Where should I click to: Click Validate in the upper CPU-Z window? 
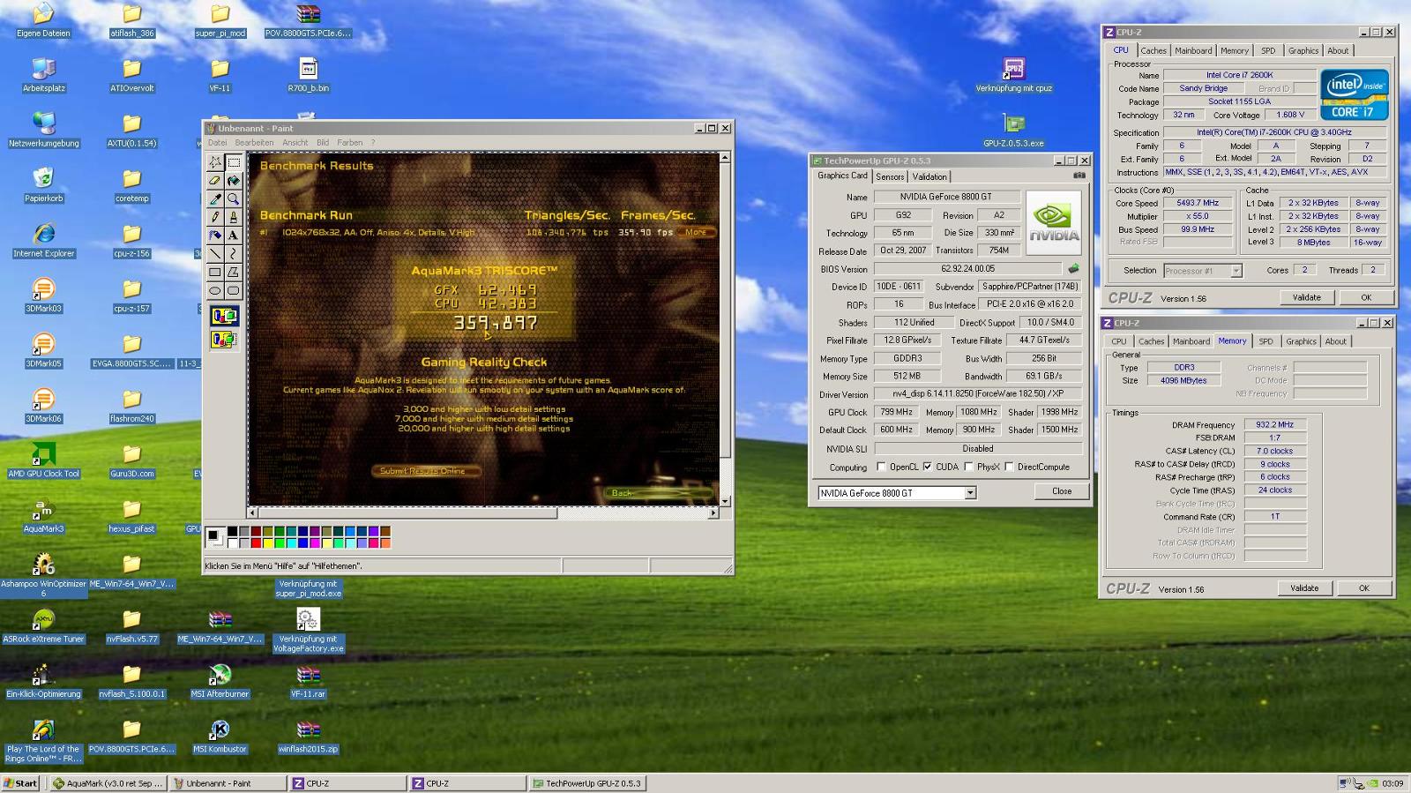[x=1306, y=297]
